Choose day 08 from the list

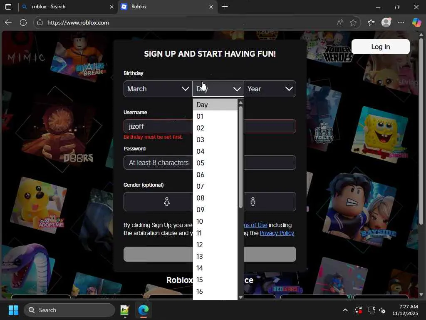point(215,198)
